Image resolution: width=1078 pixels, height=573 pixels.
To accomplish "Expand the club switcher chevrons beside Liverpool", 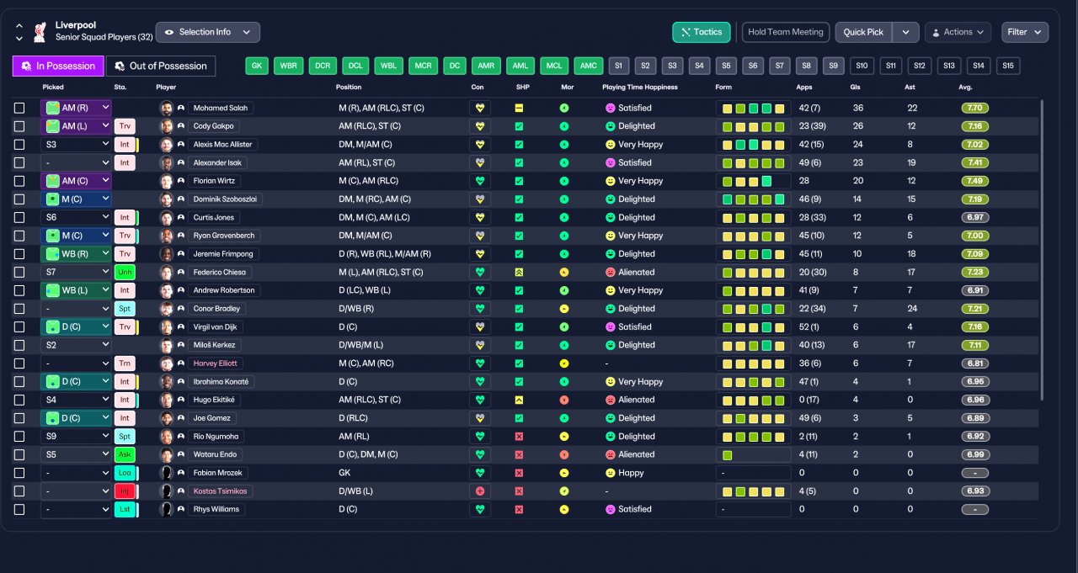I will [19, 32].
